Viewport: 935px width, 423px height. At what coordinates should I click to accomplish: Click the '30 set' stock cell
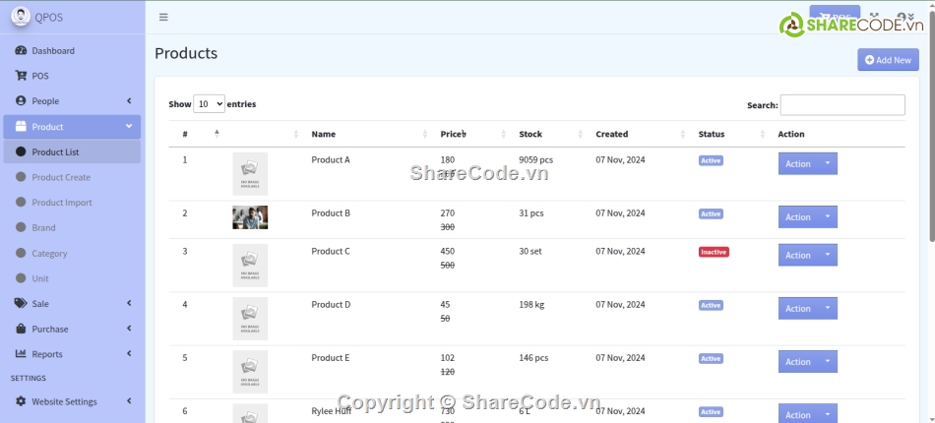coord(530,252)
